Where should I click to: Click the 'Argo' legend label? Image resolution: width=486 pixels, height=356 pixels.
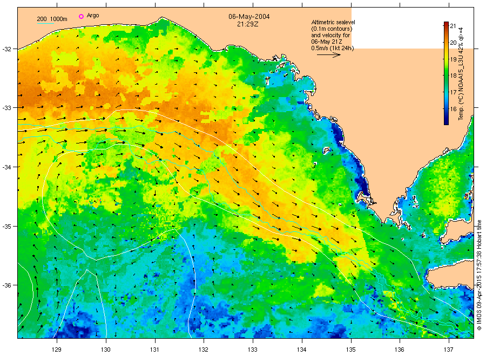[93, 16]
